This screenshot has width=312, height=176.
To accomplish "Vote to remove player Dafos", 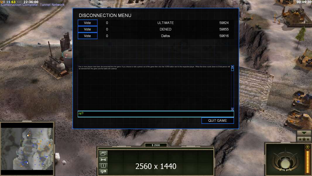I will (88, 36).
